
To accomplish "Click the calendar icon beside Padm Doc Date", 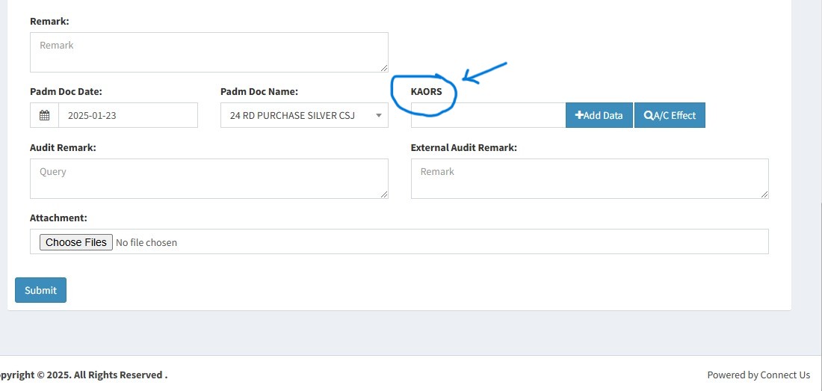I will tap(45, 115).
